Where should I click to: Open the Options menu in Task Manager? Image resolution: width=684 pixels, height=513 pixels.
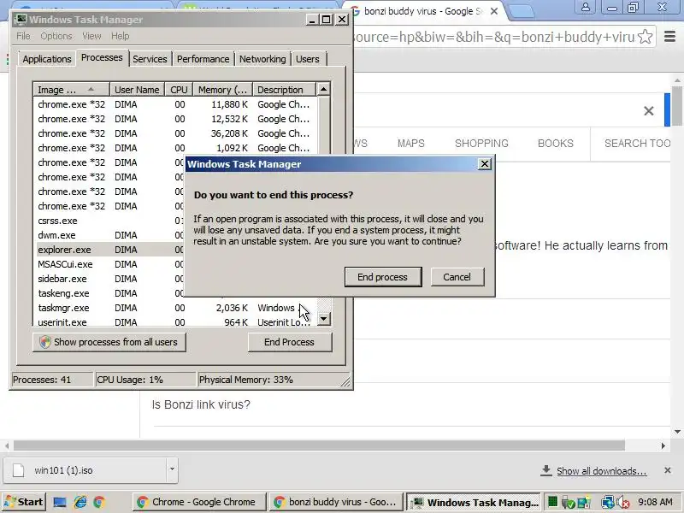(56, 36)
